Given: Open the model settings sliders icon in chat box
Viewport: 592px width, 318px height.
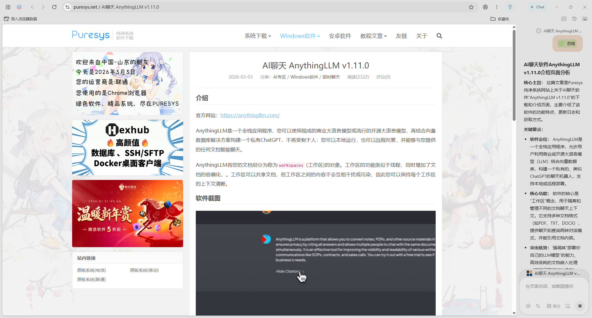Looking at the screenshot, I should (x=538, y=306).
